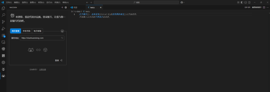270x92 pixels.
Task: Click the RACCOON panel title
Action: pyautogui.click(x=13, y=7)
